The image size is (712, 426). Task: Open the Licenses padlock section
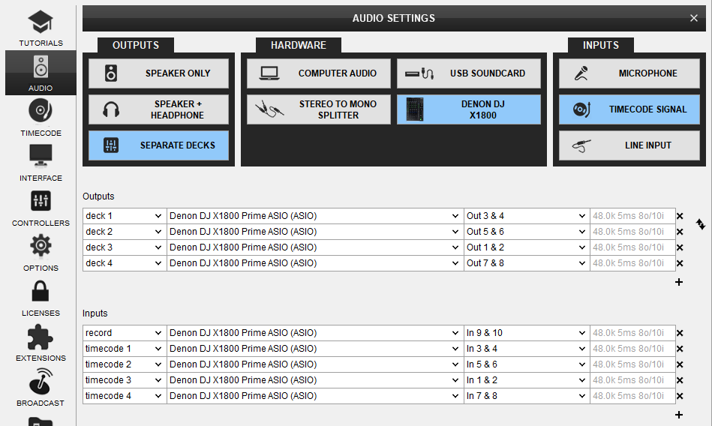pyautogui.click(x=41, y=298)
